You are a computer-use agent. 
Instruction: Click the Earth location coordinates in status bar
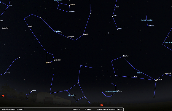tap(13, 109)
